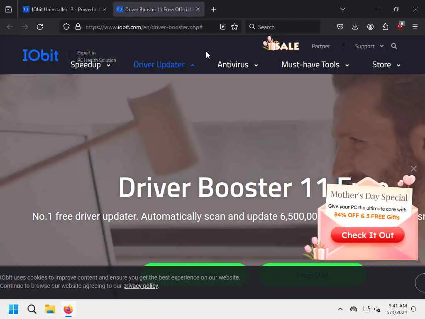Open a new browser tab
Screen dimensions: 425x319
coord(214,10)
